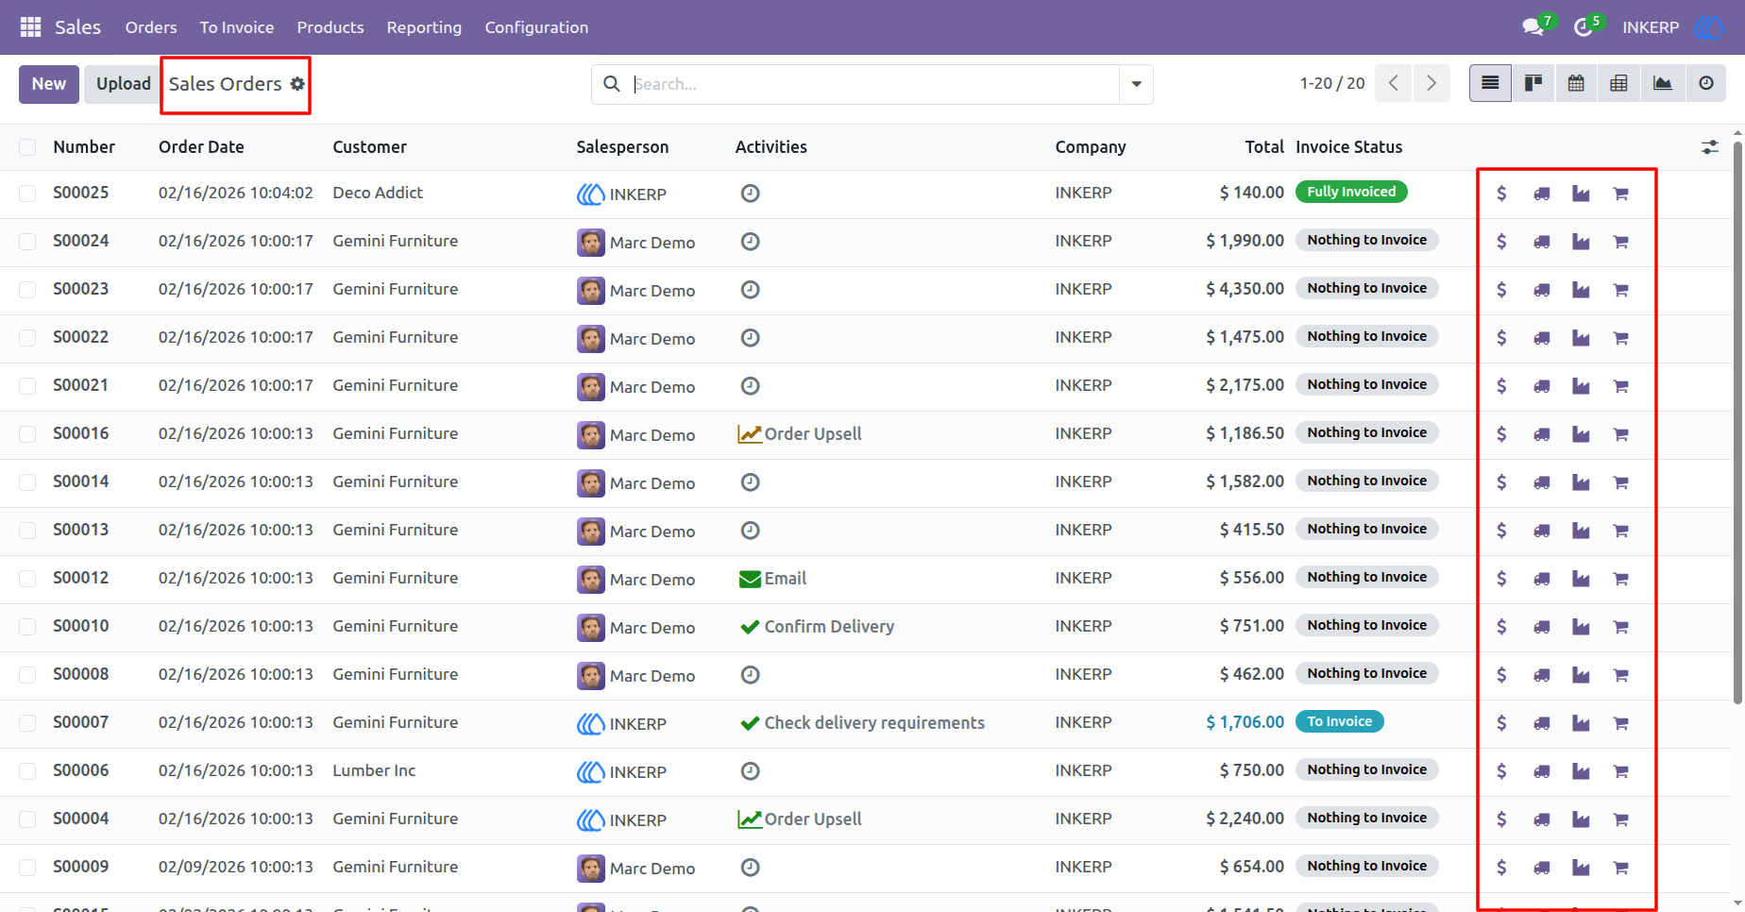Toggle the select-all checkbox in header
This screenshot has width=1745, height=912.
(27, 147)
